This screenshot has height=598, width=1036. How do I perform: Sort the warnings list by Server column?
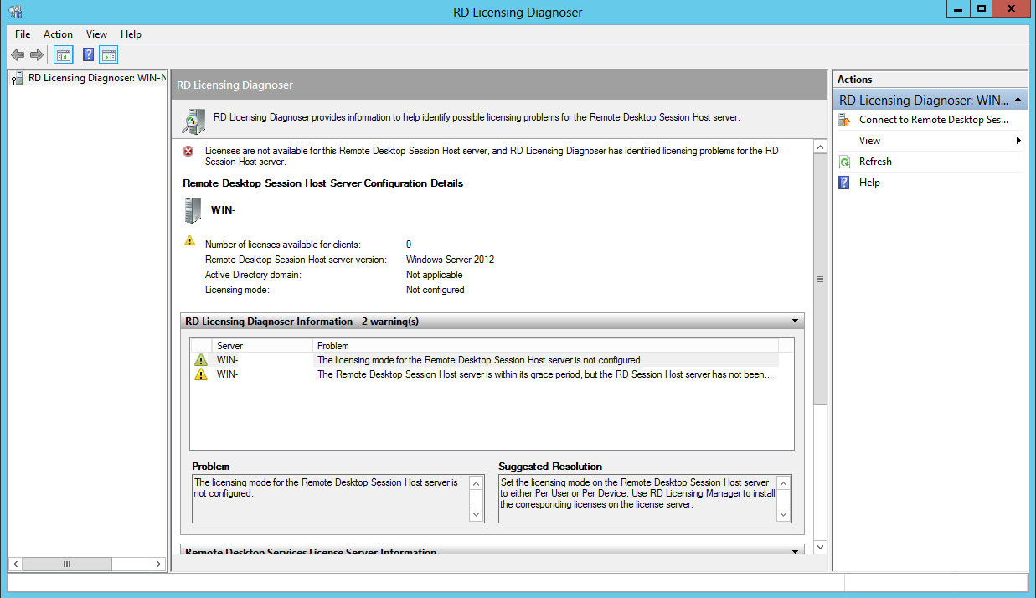tap(262, 345)
